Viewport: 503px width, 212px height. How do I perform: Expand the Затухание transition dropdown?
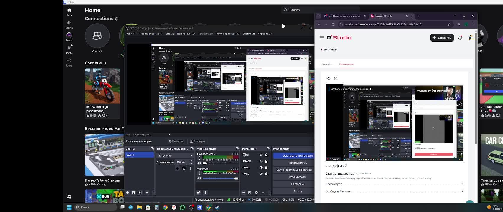pyautogui.click(x=191, y=155)
